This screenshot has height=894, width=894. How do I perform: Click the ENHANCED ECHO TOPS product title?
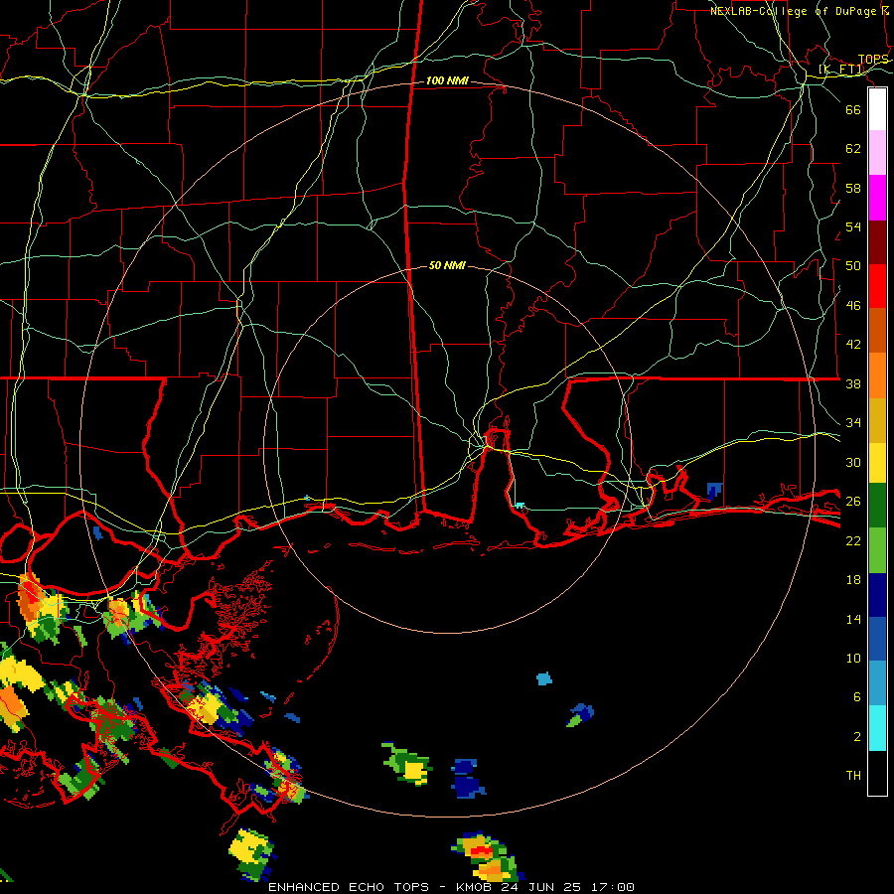pos(349,887)
